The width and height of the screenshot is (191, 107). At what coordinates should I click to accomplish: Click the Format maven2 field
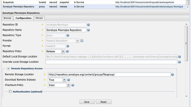[x=56, y=46]
